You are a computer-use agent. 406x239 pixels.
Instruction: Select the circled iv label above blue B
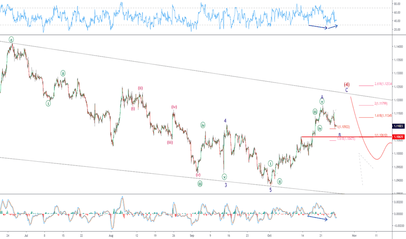(x=320, y=128)
